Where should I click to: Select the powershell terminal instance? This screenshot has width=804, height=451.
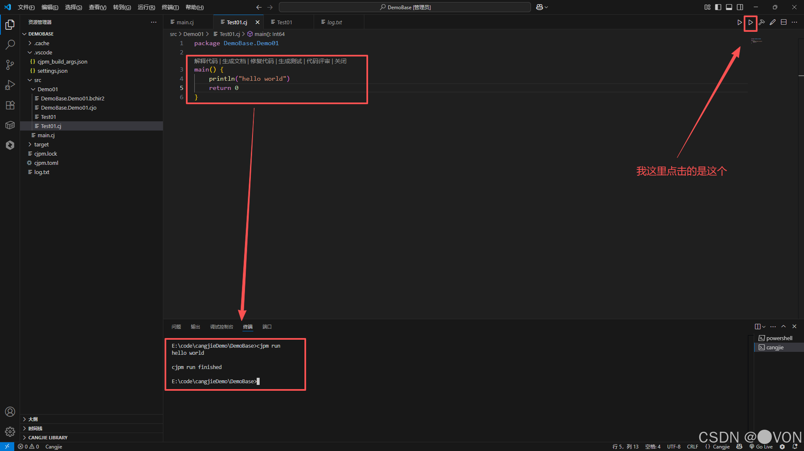pyautogui.click(x=779, y=338)
